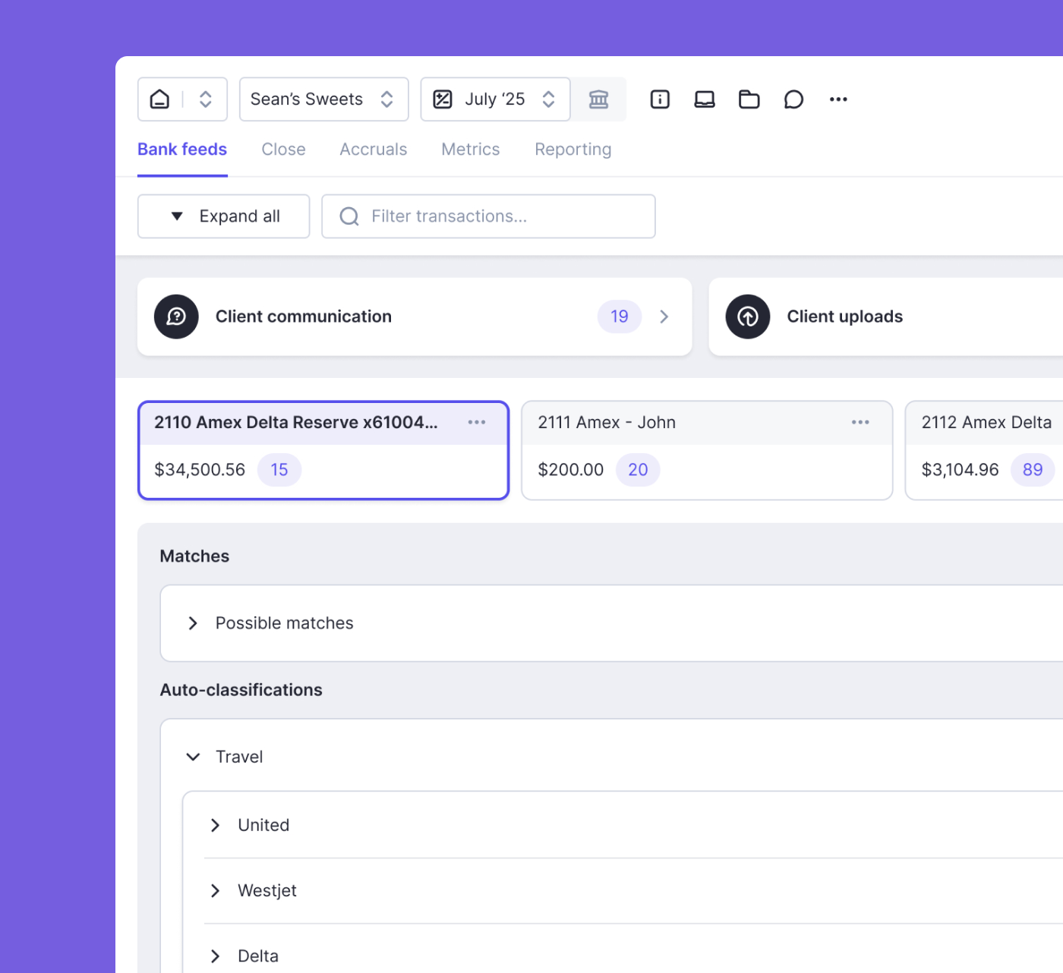This screenshot has height=973, width=1063.
Task: Click the search magnifier icon
Action: click(x=349, y=216)
